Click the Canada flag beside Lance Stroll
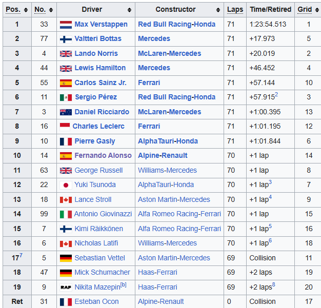 click(x=66, y=200)
